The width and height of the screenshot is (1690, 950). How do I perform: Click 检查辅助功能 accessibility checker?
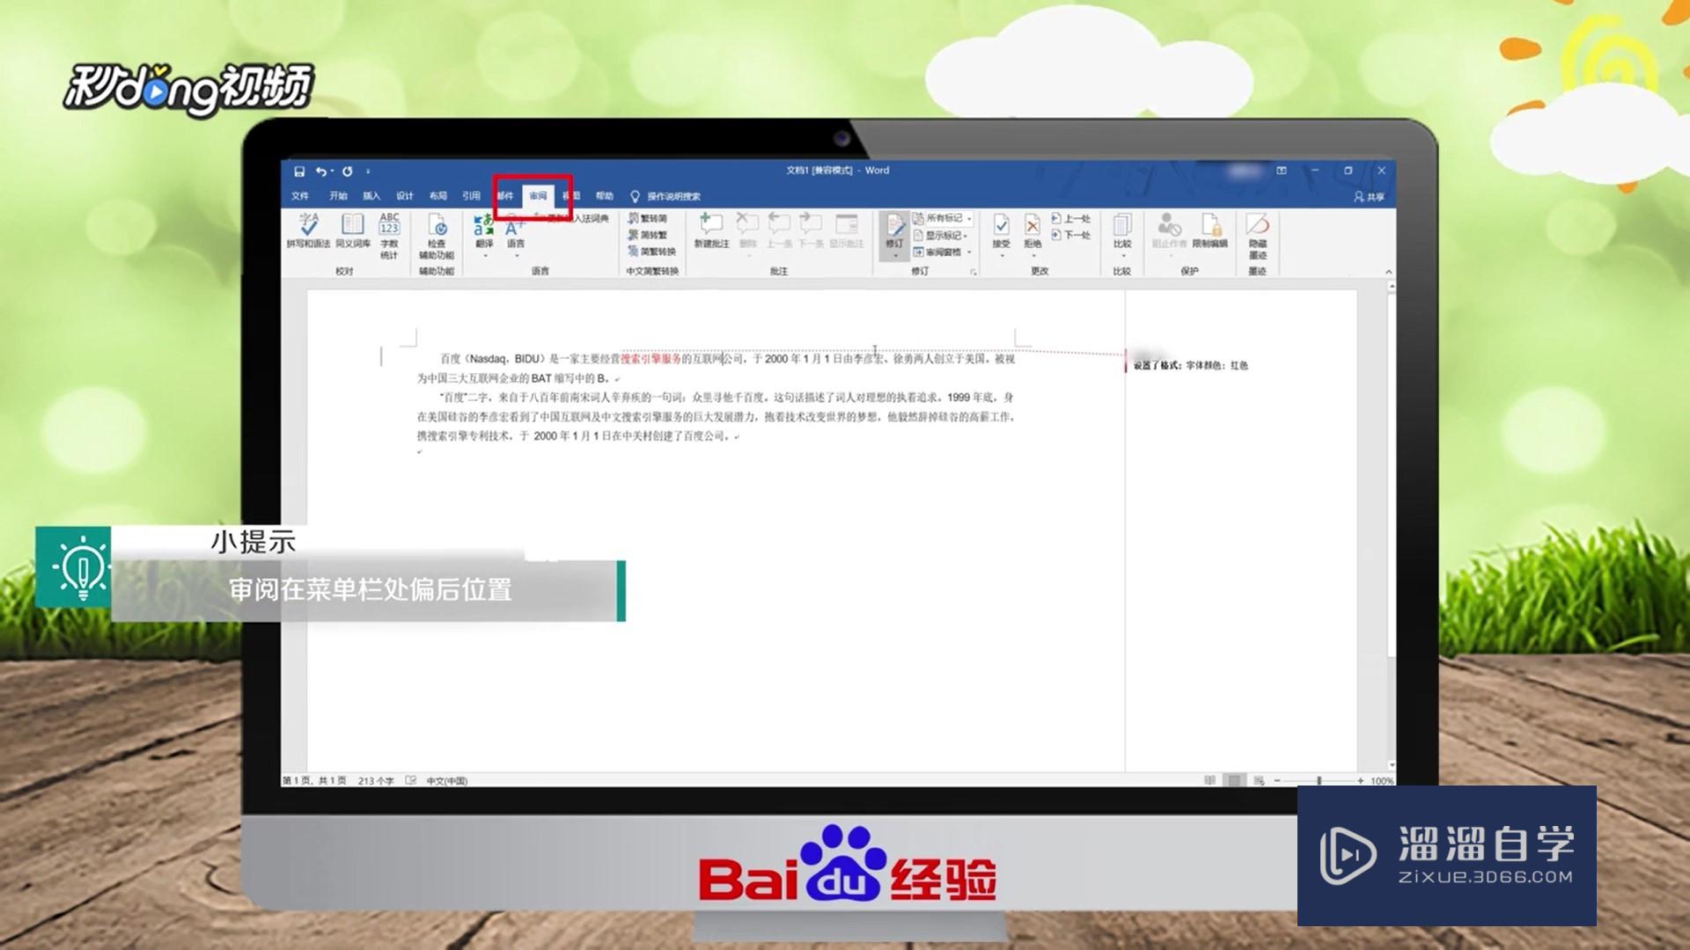tap(438, 237)
